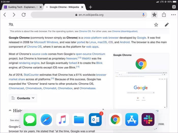
Task: Close the Google Chrome Wikipedia tab
Action: (x=82, y=7)
